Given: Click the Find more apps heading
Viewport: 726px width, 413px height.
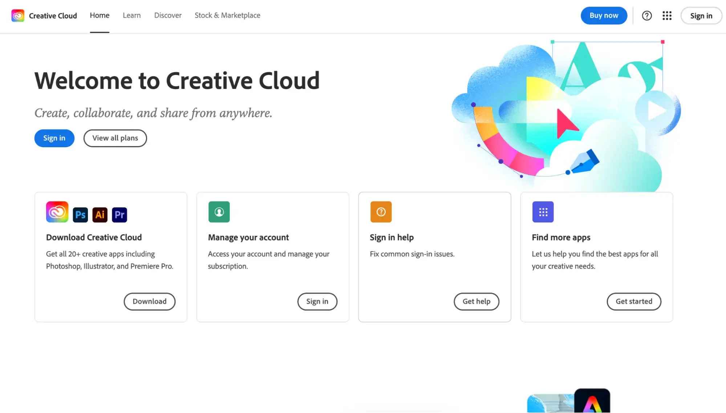Looking at the screenshot, I should pos(561,238).
